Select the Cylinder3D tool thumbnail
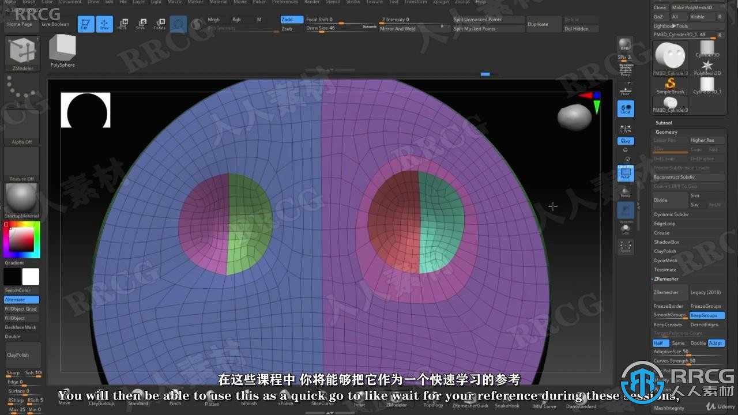Viewport: 738px width, 415px height. (707, 49)
